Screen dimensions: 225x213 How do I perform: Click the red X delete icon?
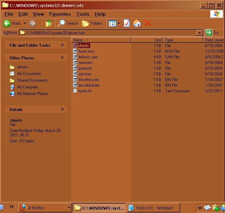148,23
